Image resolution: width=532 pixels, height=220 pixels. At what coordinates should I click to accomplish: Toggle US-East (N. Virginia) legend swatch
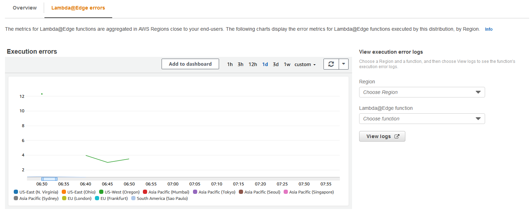click(x=16, y=192)
